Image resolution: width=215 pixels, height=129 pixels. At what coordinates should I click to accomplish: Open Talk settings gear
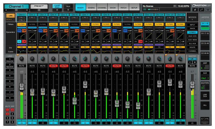[x=68, y=10]
